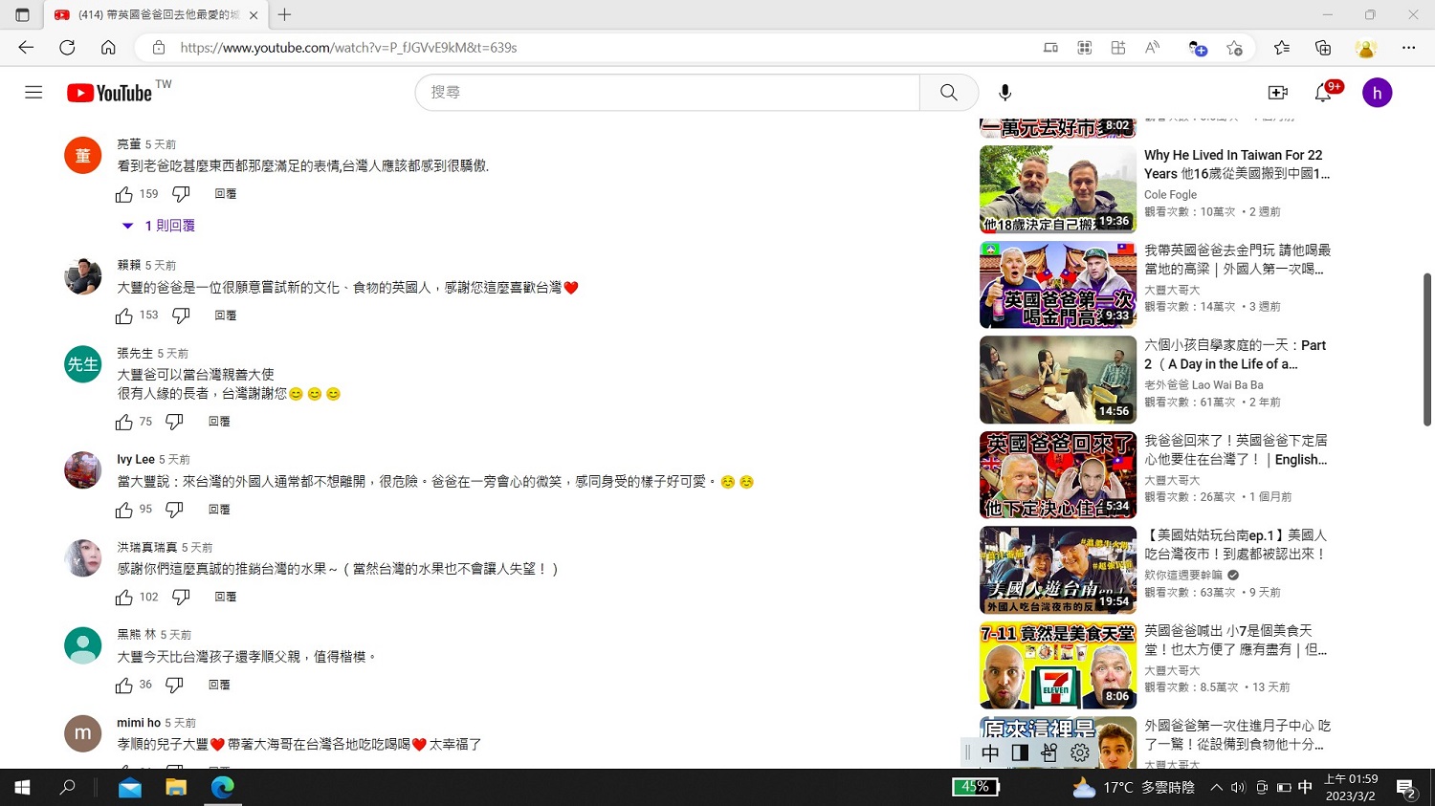Image resolution: width=1435 pixels, height=806 pixels.
Task: Expand 1 則回覆 under 亮董's comment
Action: click(159, 226)
